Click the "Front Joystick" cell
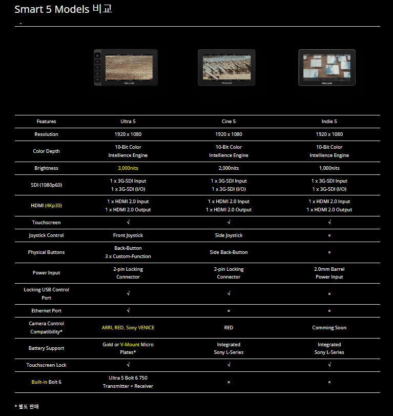Viewport: 393px width, 416px height. tap(128, 235)
